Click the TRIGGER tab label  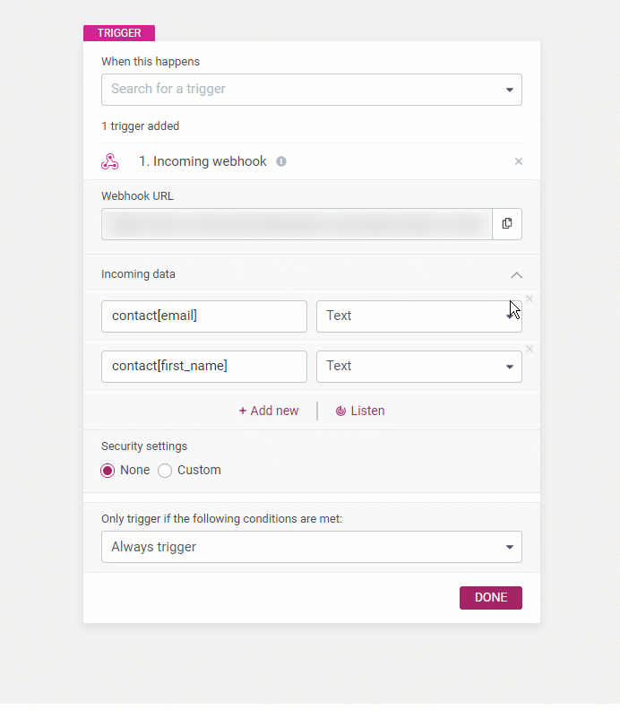pos(119,33)
